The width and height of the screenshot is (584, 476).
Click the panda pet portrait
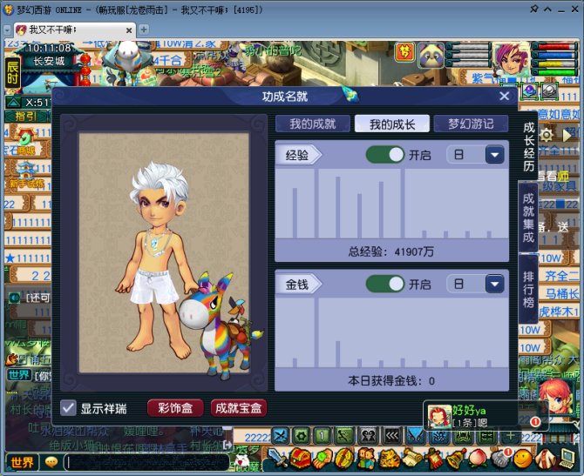coord(431,56)
